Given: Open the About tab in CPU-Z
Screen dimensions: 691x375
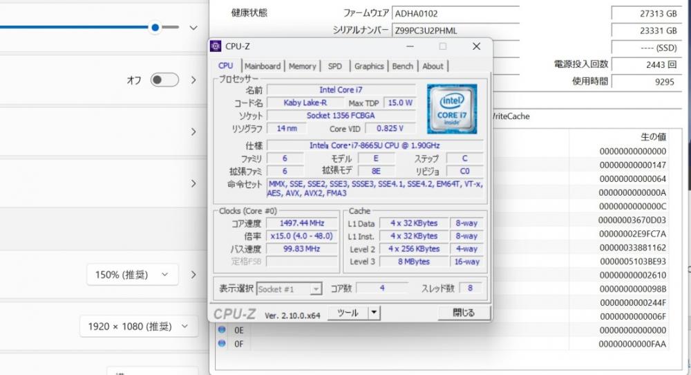Looking at the screenshot, I should (x=433, y=66).
